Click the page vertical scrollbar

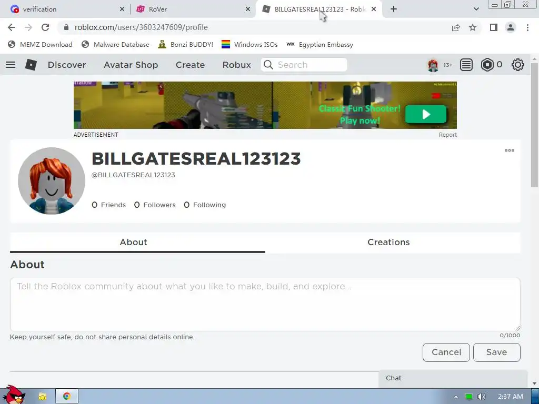point(535,125)
